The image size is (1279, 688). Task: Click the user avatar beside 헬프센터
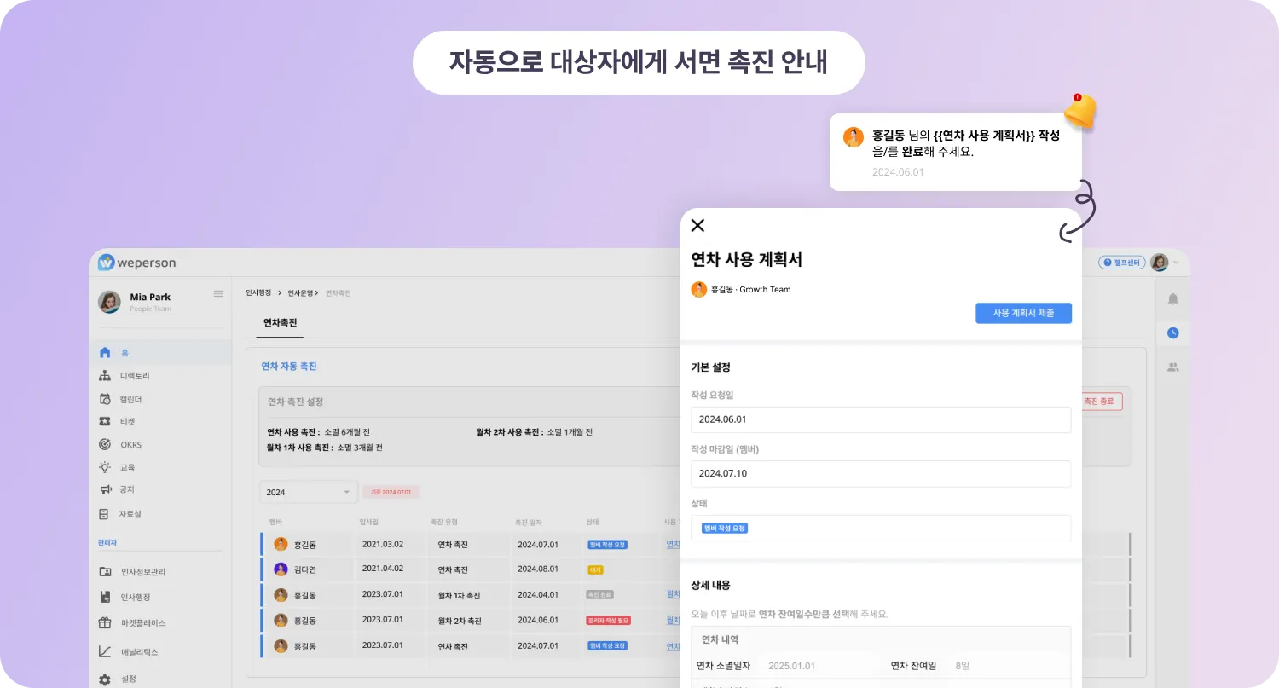pyautogui.click(x=1159, y=263)
